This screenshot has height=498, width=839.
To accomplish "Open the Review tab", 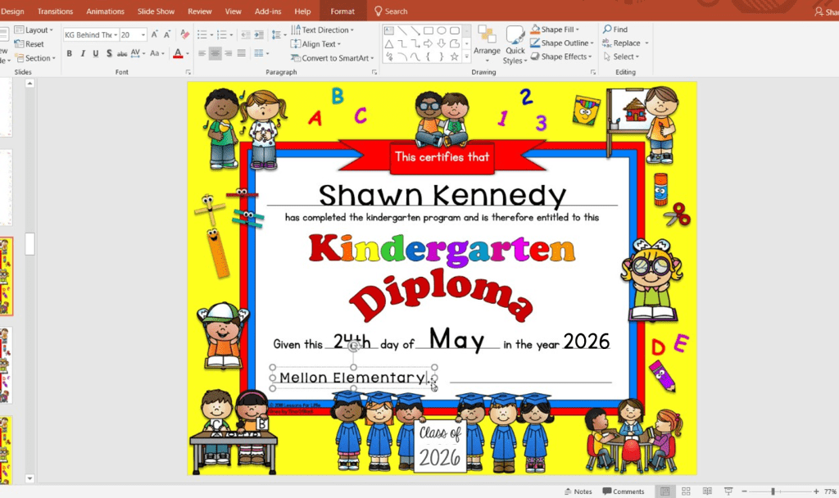I will 200,11.
